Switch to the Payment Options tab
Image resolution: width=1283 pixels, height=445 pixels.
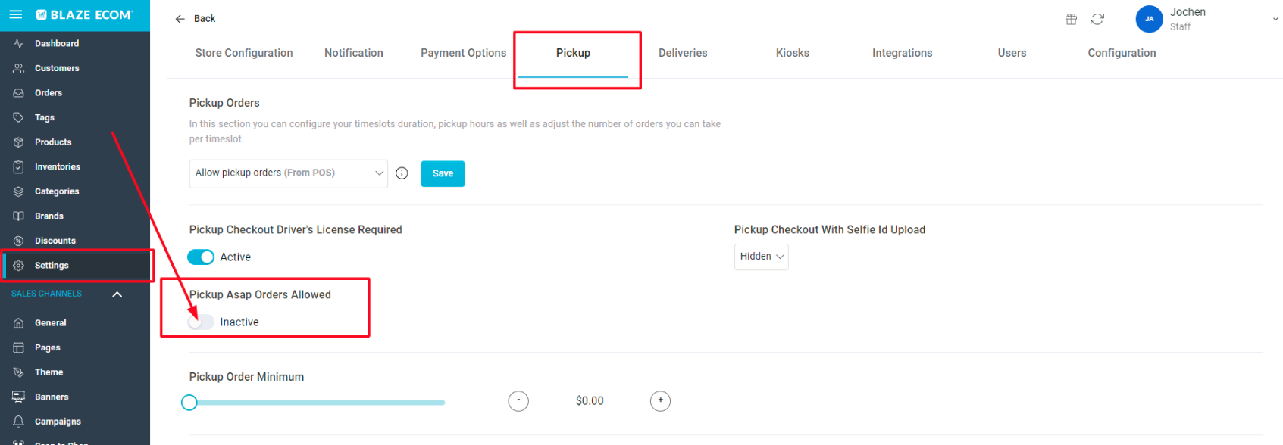463,53
